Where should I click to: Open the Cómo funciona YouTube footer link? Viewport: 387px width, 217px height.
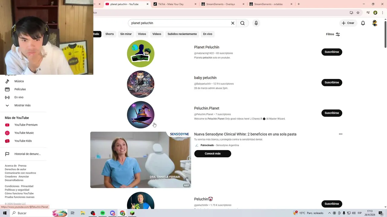[19, 193]
